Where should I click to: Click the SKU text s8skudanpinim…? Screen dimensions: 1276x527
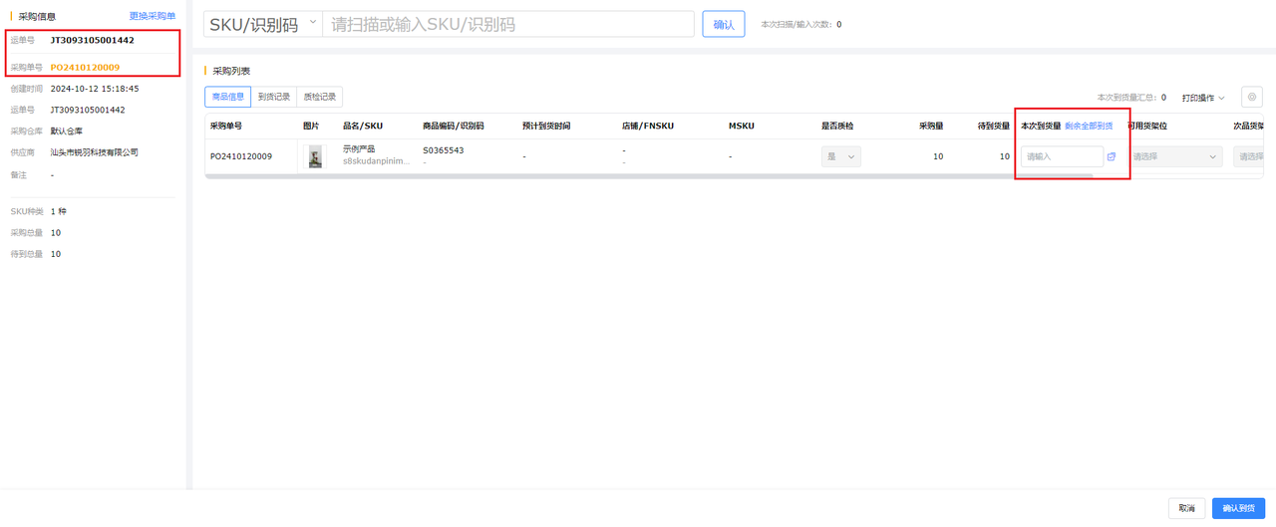pos(376,161)
